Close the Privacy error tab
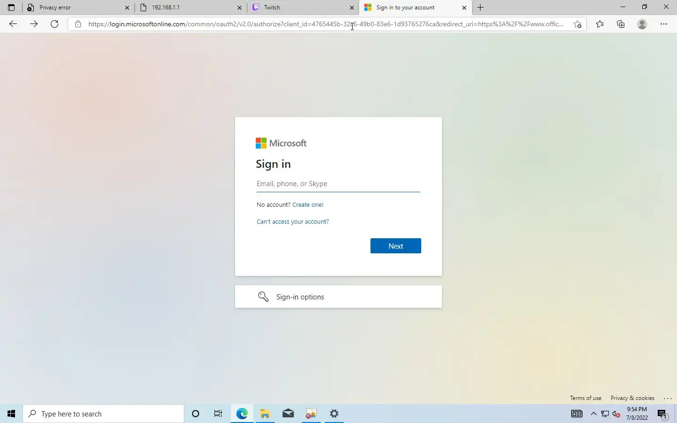The width and height of the screenshot is (677, 423). coord(127,8)
